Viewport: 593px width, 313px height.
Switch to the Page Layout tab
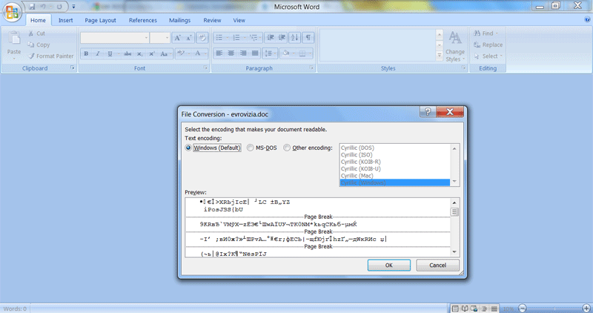pyautogui.click(x=100, y=21)
